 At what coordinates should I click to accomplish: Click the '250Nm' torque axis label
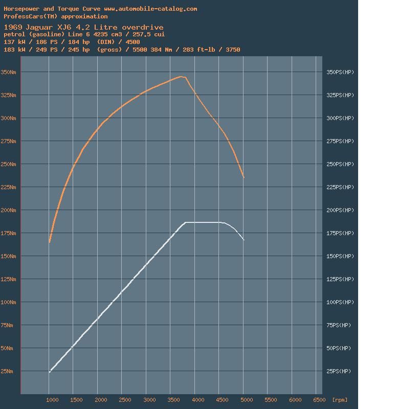[8, 164]
